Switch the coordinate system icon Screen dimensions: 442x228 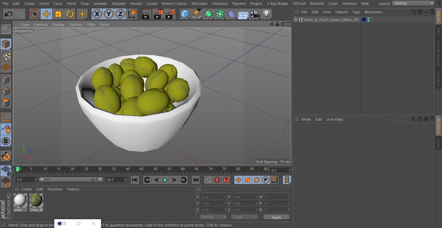click(132, 14)
